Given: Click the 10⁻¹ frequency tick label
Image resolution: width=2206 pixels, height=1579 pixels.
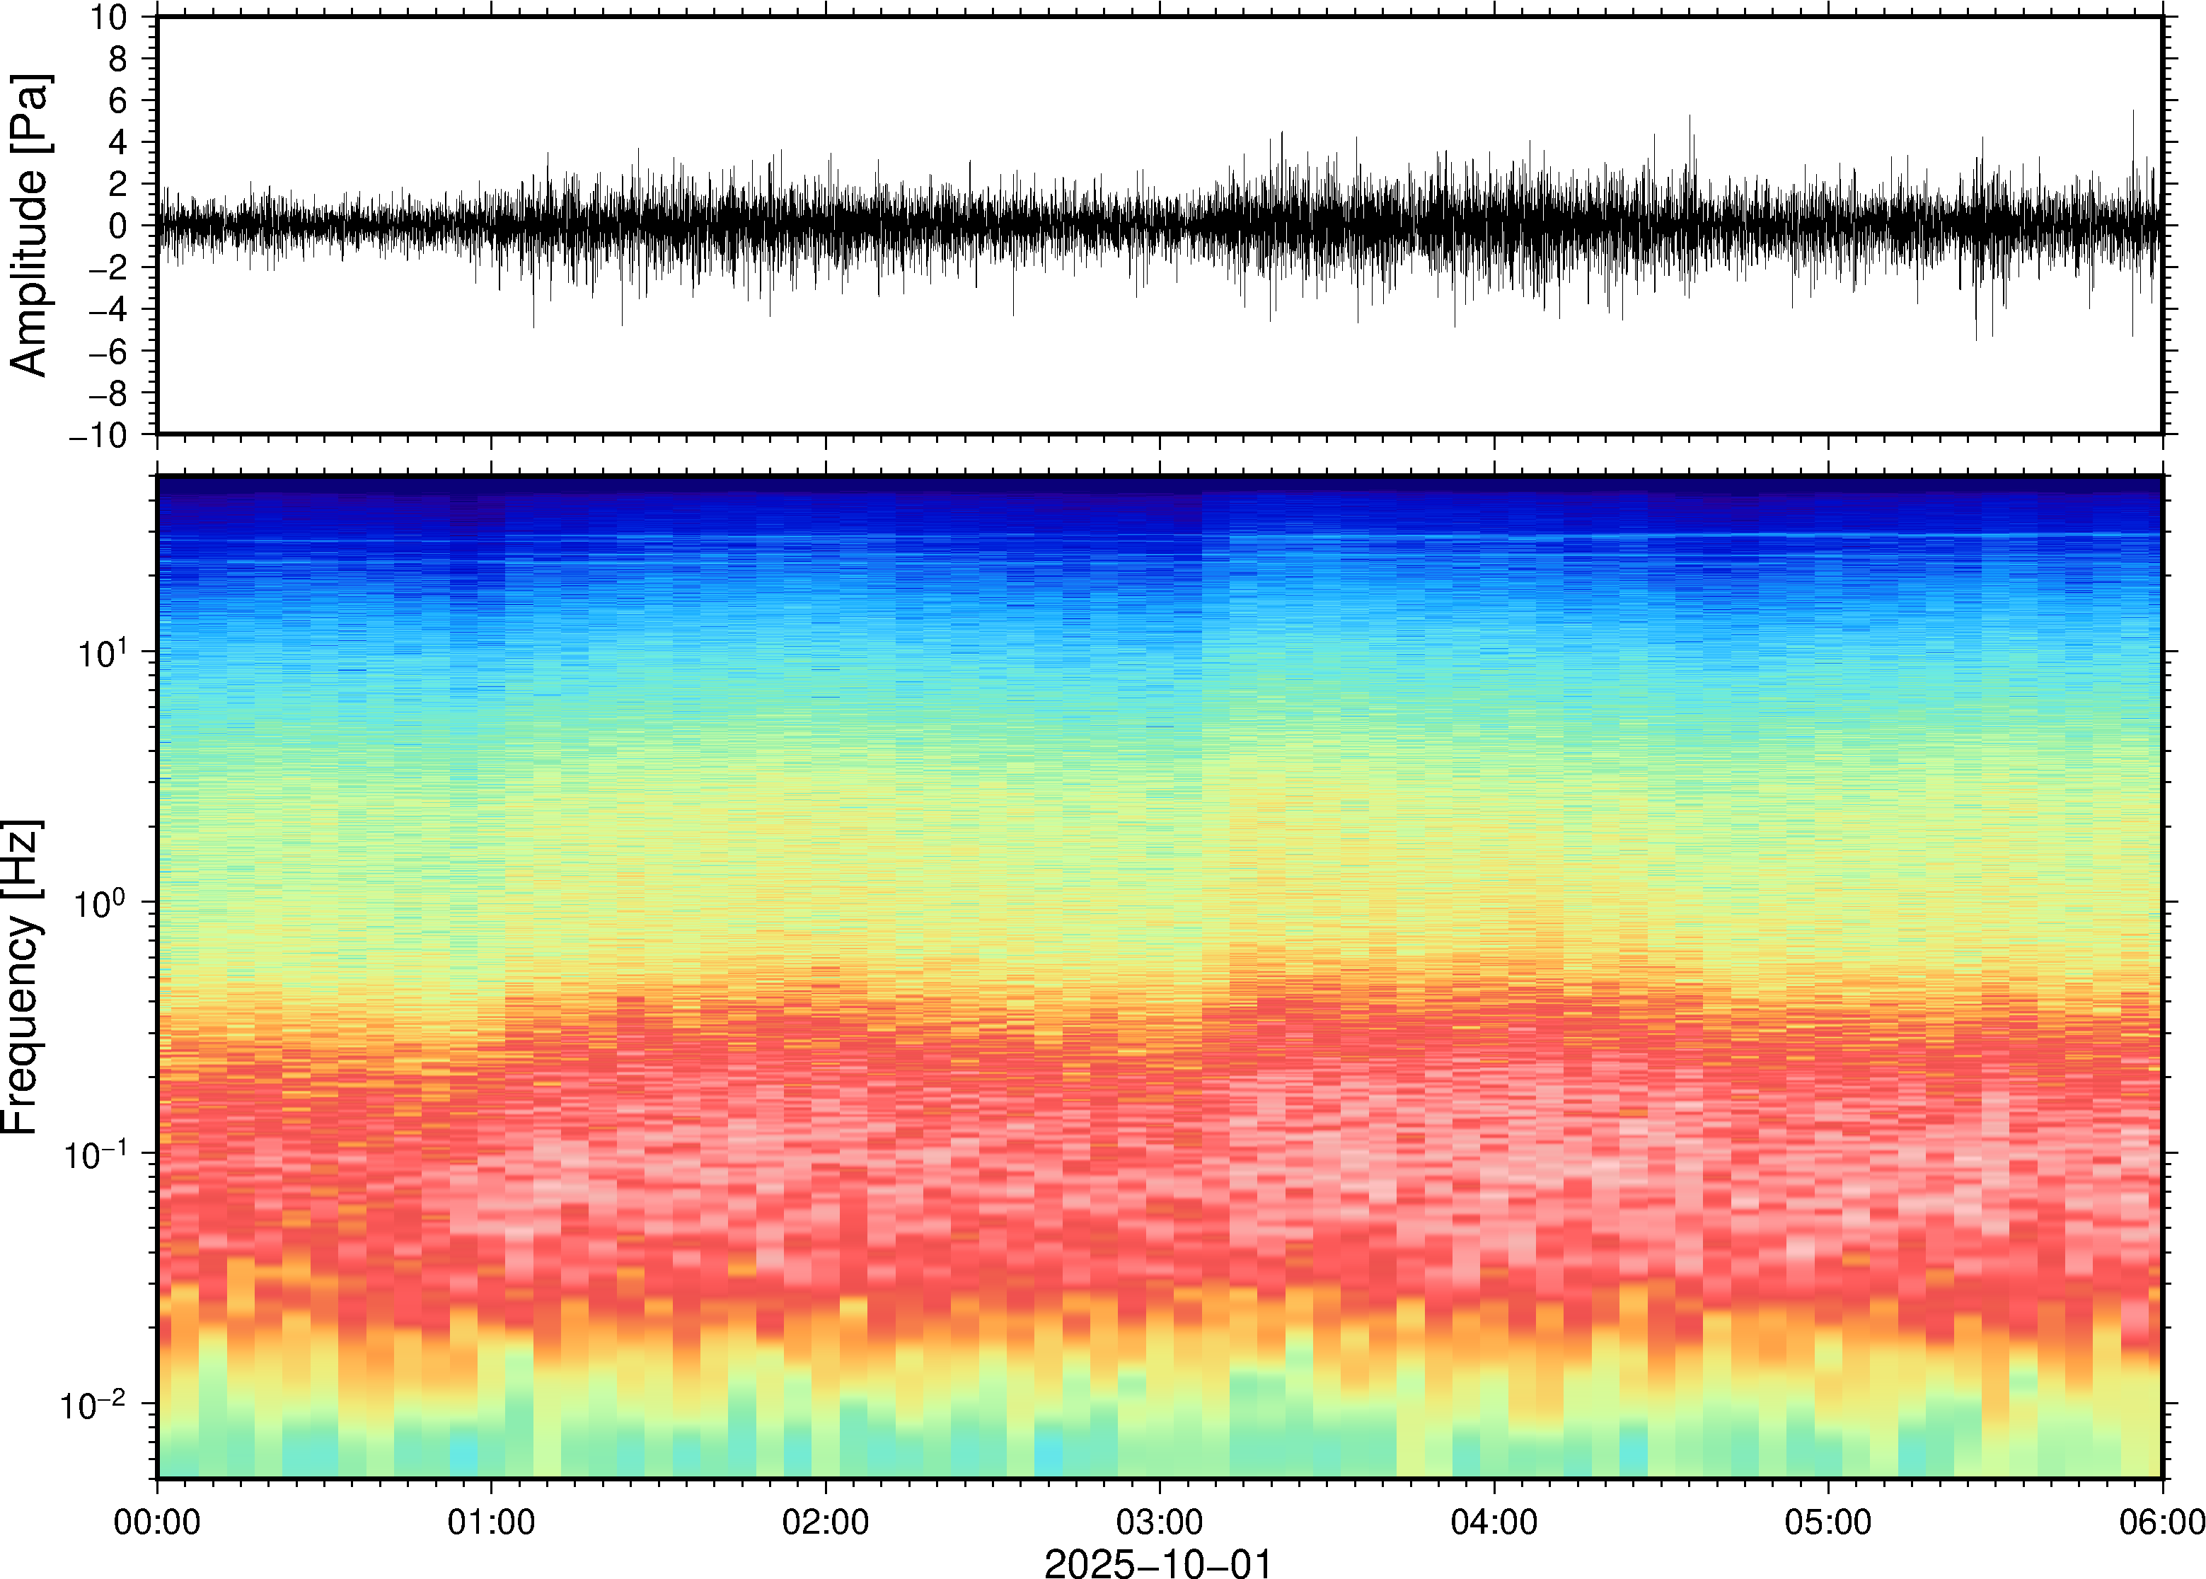Looking at the screenshot, I should tap(97, 1155).
